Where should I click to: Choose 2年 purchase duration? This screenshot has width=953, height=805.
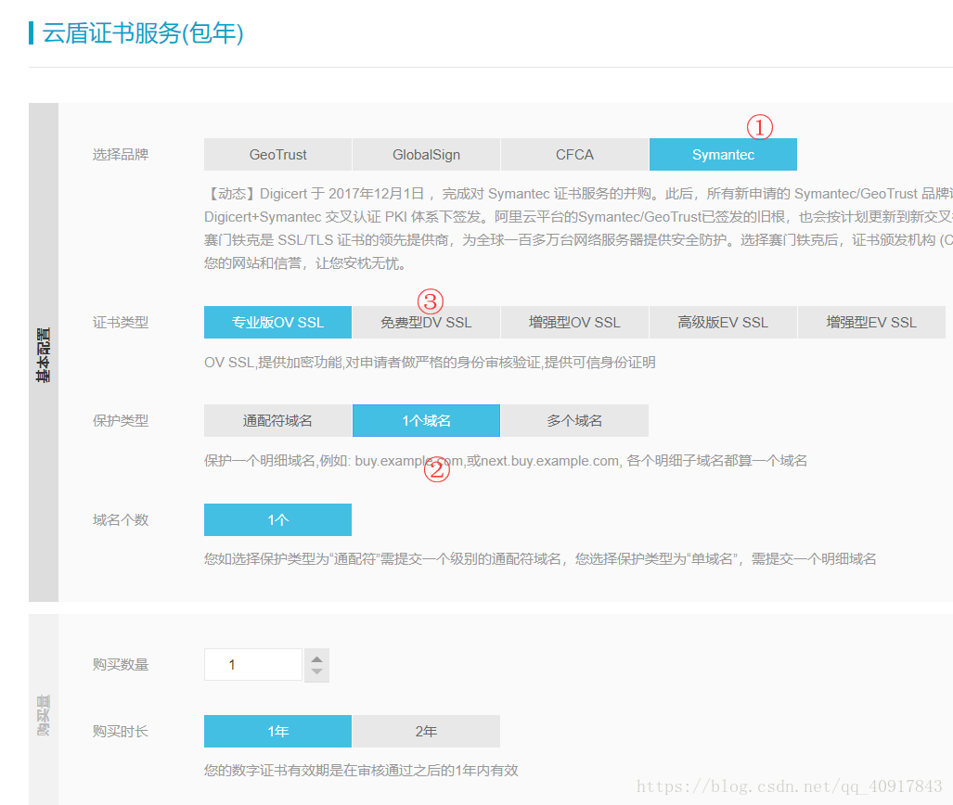coord(426,731)
